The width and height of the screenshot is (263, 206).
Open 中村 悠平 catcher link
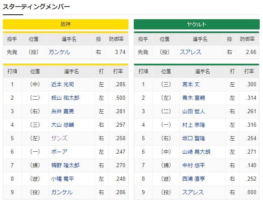pyautogui.click(x=194, y=165)
